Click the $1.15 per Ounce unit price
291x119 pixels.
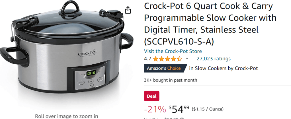tap(208, 109)
